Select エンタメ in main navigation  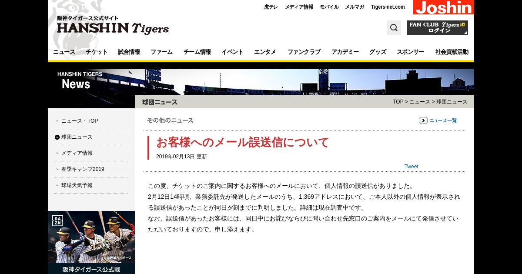265,52
